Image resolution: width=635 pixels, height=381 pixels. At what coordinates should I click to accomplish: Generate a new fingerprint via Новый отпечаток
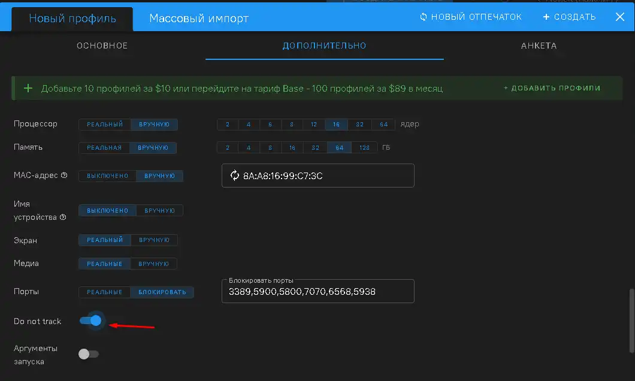point(471,17)
